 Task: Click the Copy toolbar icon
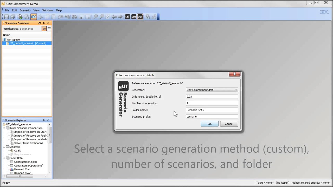(47, 17)
